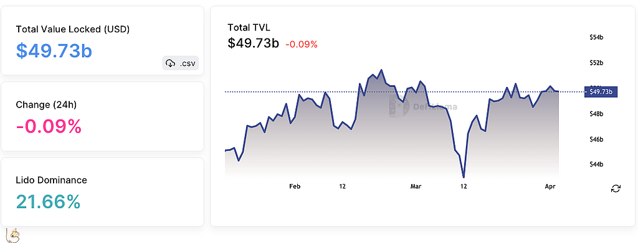Select the Total Value Locked (USD) heading
Screen dimensions: 638x243
pos(72,29)
